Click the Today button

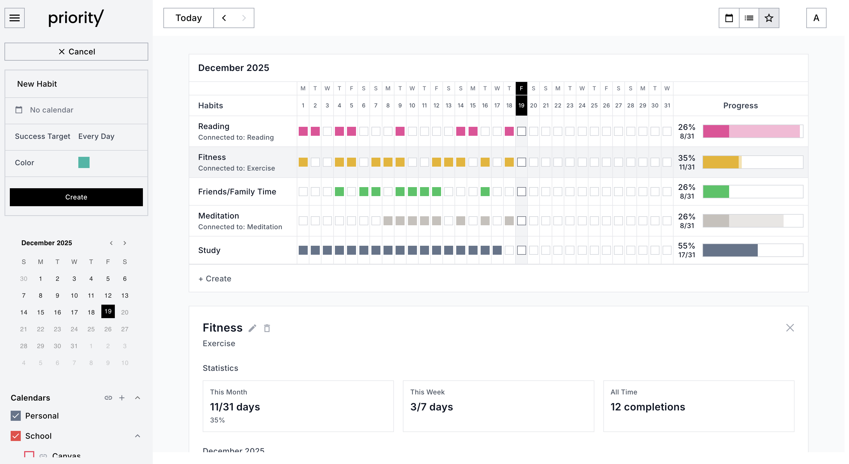[x=188, y=18]
